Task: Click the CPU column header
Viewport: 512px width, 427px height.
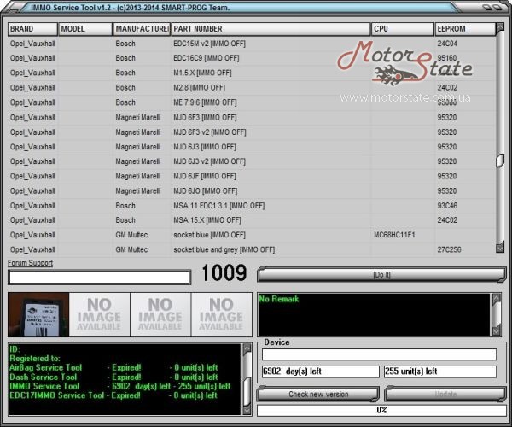Action: (403, 29)
